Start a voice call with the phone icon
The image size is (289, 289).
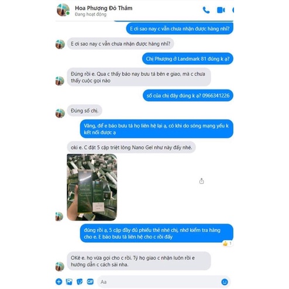[206, 10]
